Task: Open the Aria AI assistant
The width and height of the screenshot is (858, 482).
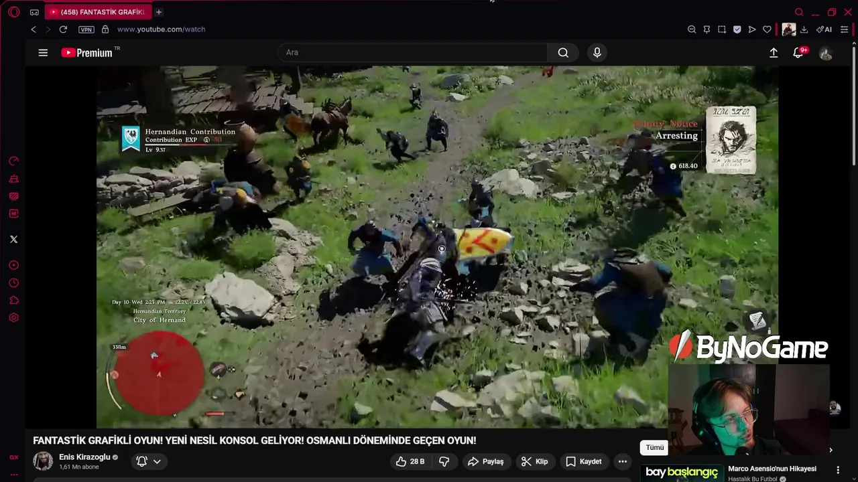Action: tap(824, 29)
